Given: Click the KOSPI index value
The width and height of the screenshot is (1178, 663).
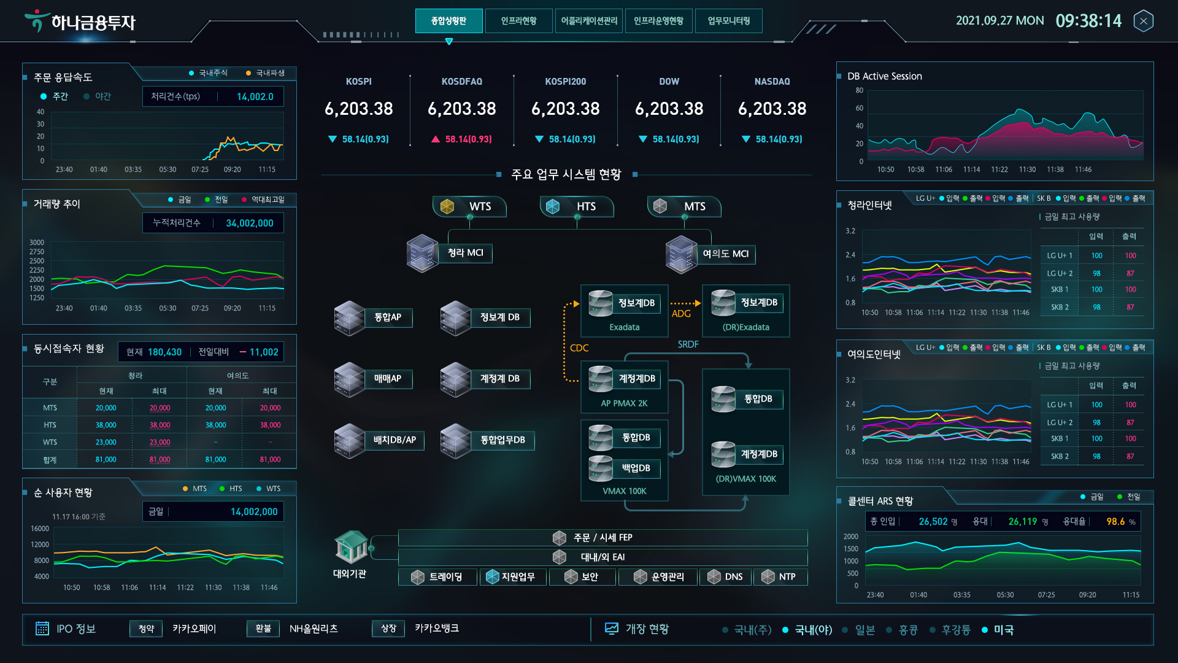Looking at the screenshot, I should coord(359,109).
